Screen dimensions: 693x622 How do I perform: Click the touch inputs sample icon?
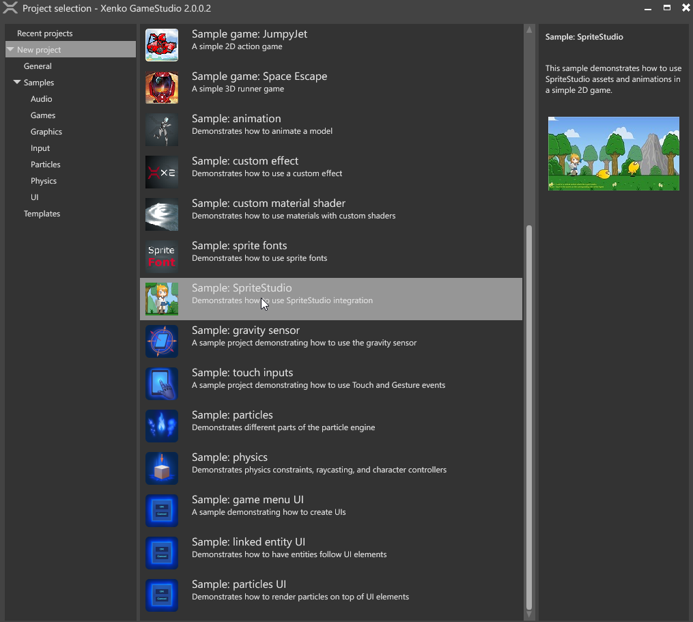click(162, 384)
